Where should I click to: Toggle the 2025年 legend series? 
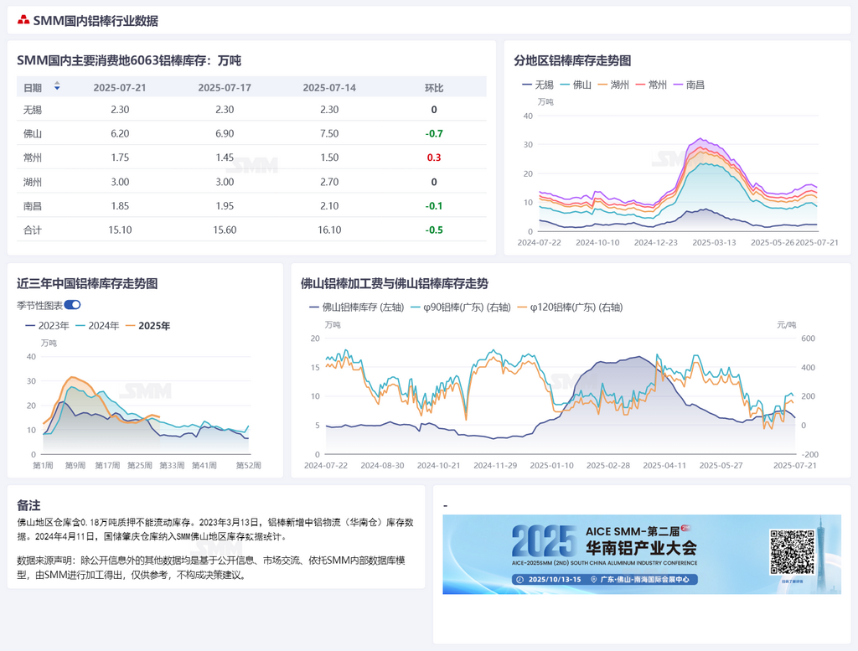click(x=147, y=325)
